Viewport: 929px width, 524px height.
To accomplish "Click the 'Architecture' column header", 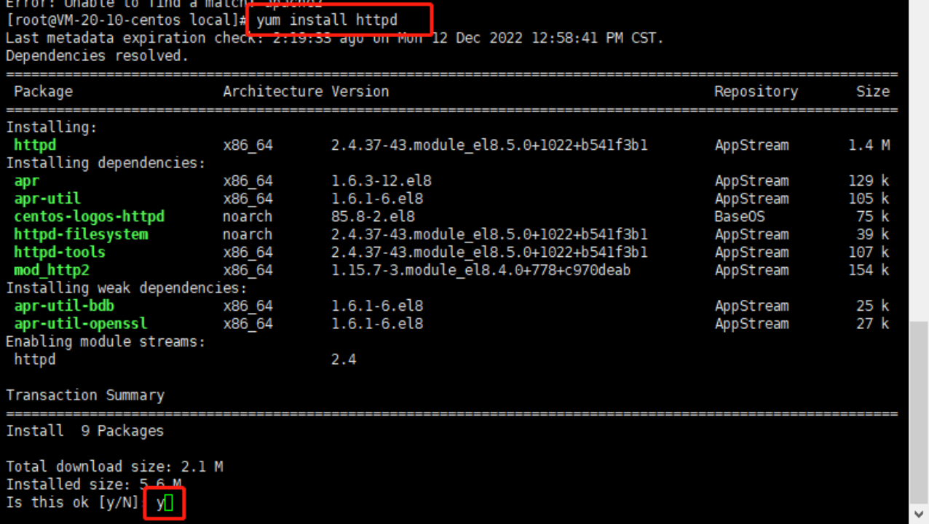I will (x=273, y=92).
